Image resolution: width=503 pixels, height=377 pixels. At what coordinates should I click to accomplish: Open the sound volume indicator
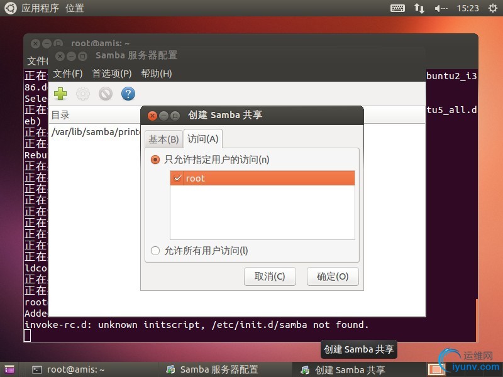point(441,8)
